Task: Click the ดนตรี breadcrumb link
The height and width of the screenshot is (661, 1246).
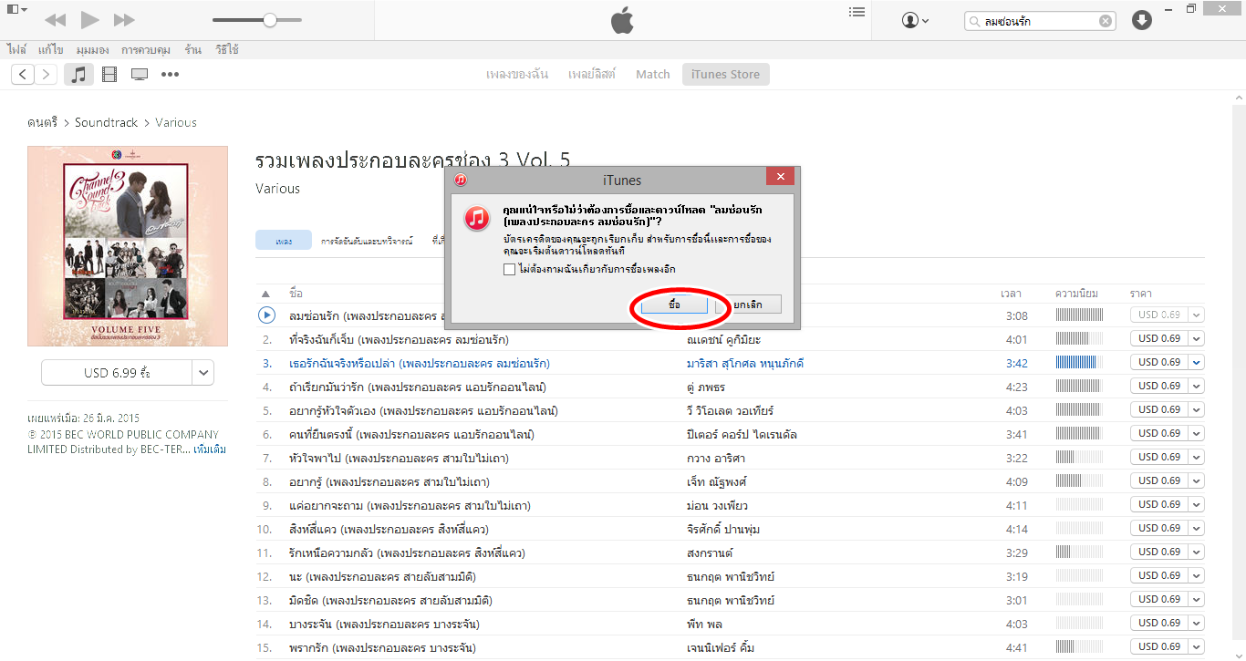Action: (x=42, y=122)
